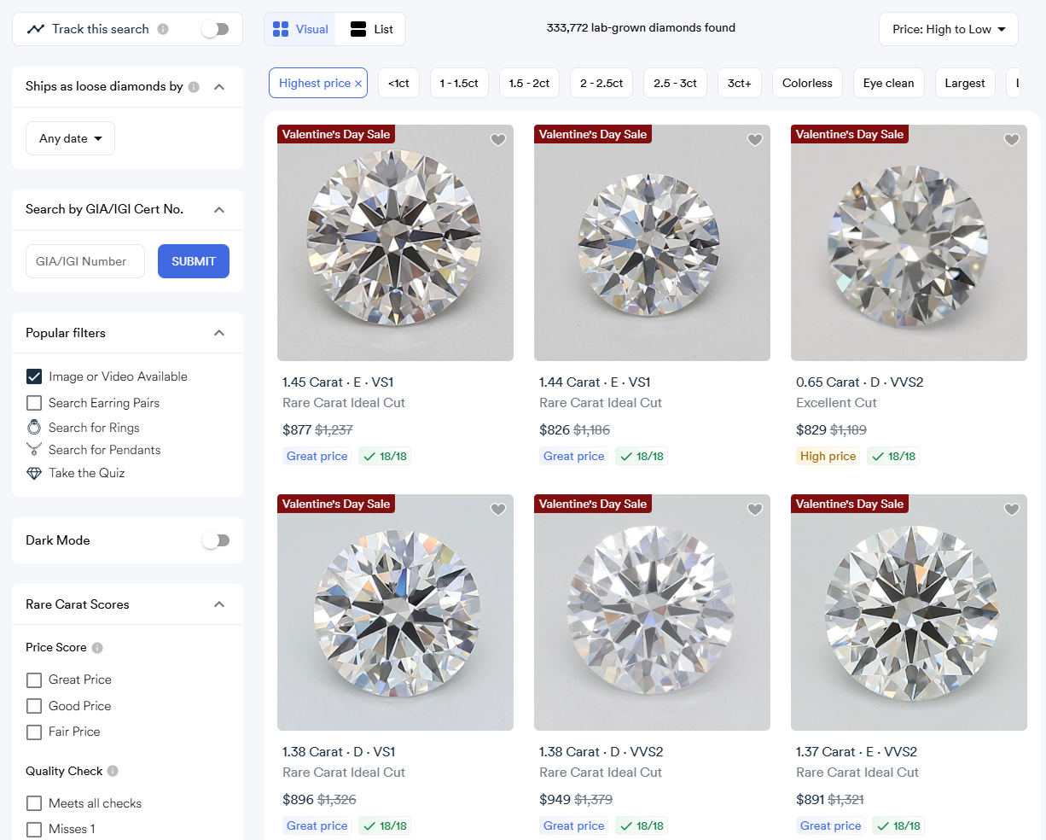Image resolution: width=1046 pixels, height=840 pixels.
Task: Uncheck Image or Video Available
Action: (34, 376)
